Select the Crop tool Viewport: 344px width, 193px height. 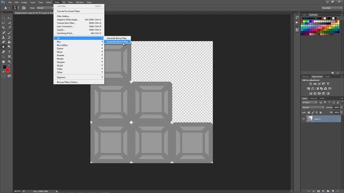pyautogui.click(x=4, y=27)
